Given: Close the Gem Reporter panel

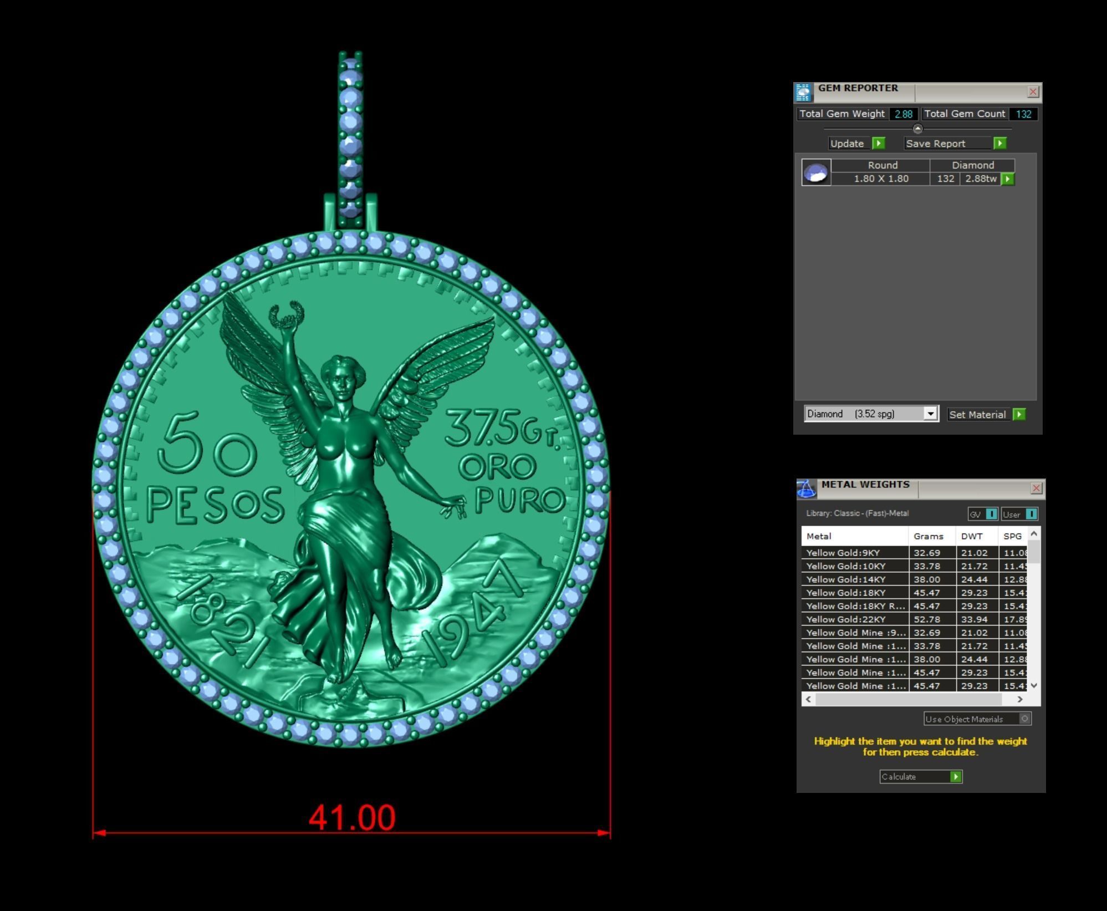Looking at the screenshot, I should click(1033, 92).
